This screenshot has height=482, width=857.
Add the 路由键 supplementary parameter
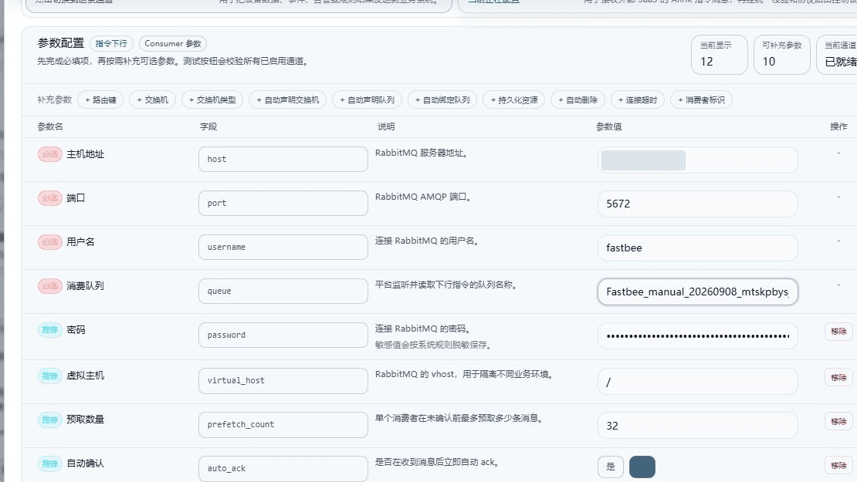[100, 100]
